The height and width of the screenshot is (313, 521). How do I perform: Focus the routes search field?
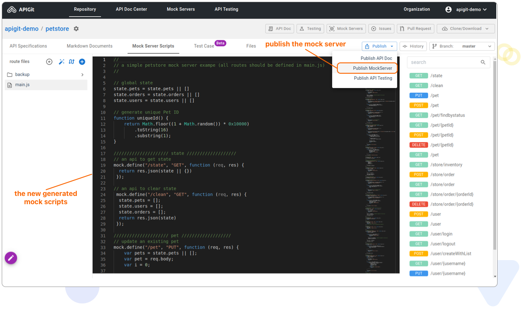pyautogui.click(x=448, y=62)
